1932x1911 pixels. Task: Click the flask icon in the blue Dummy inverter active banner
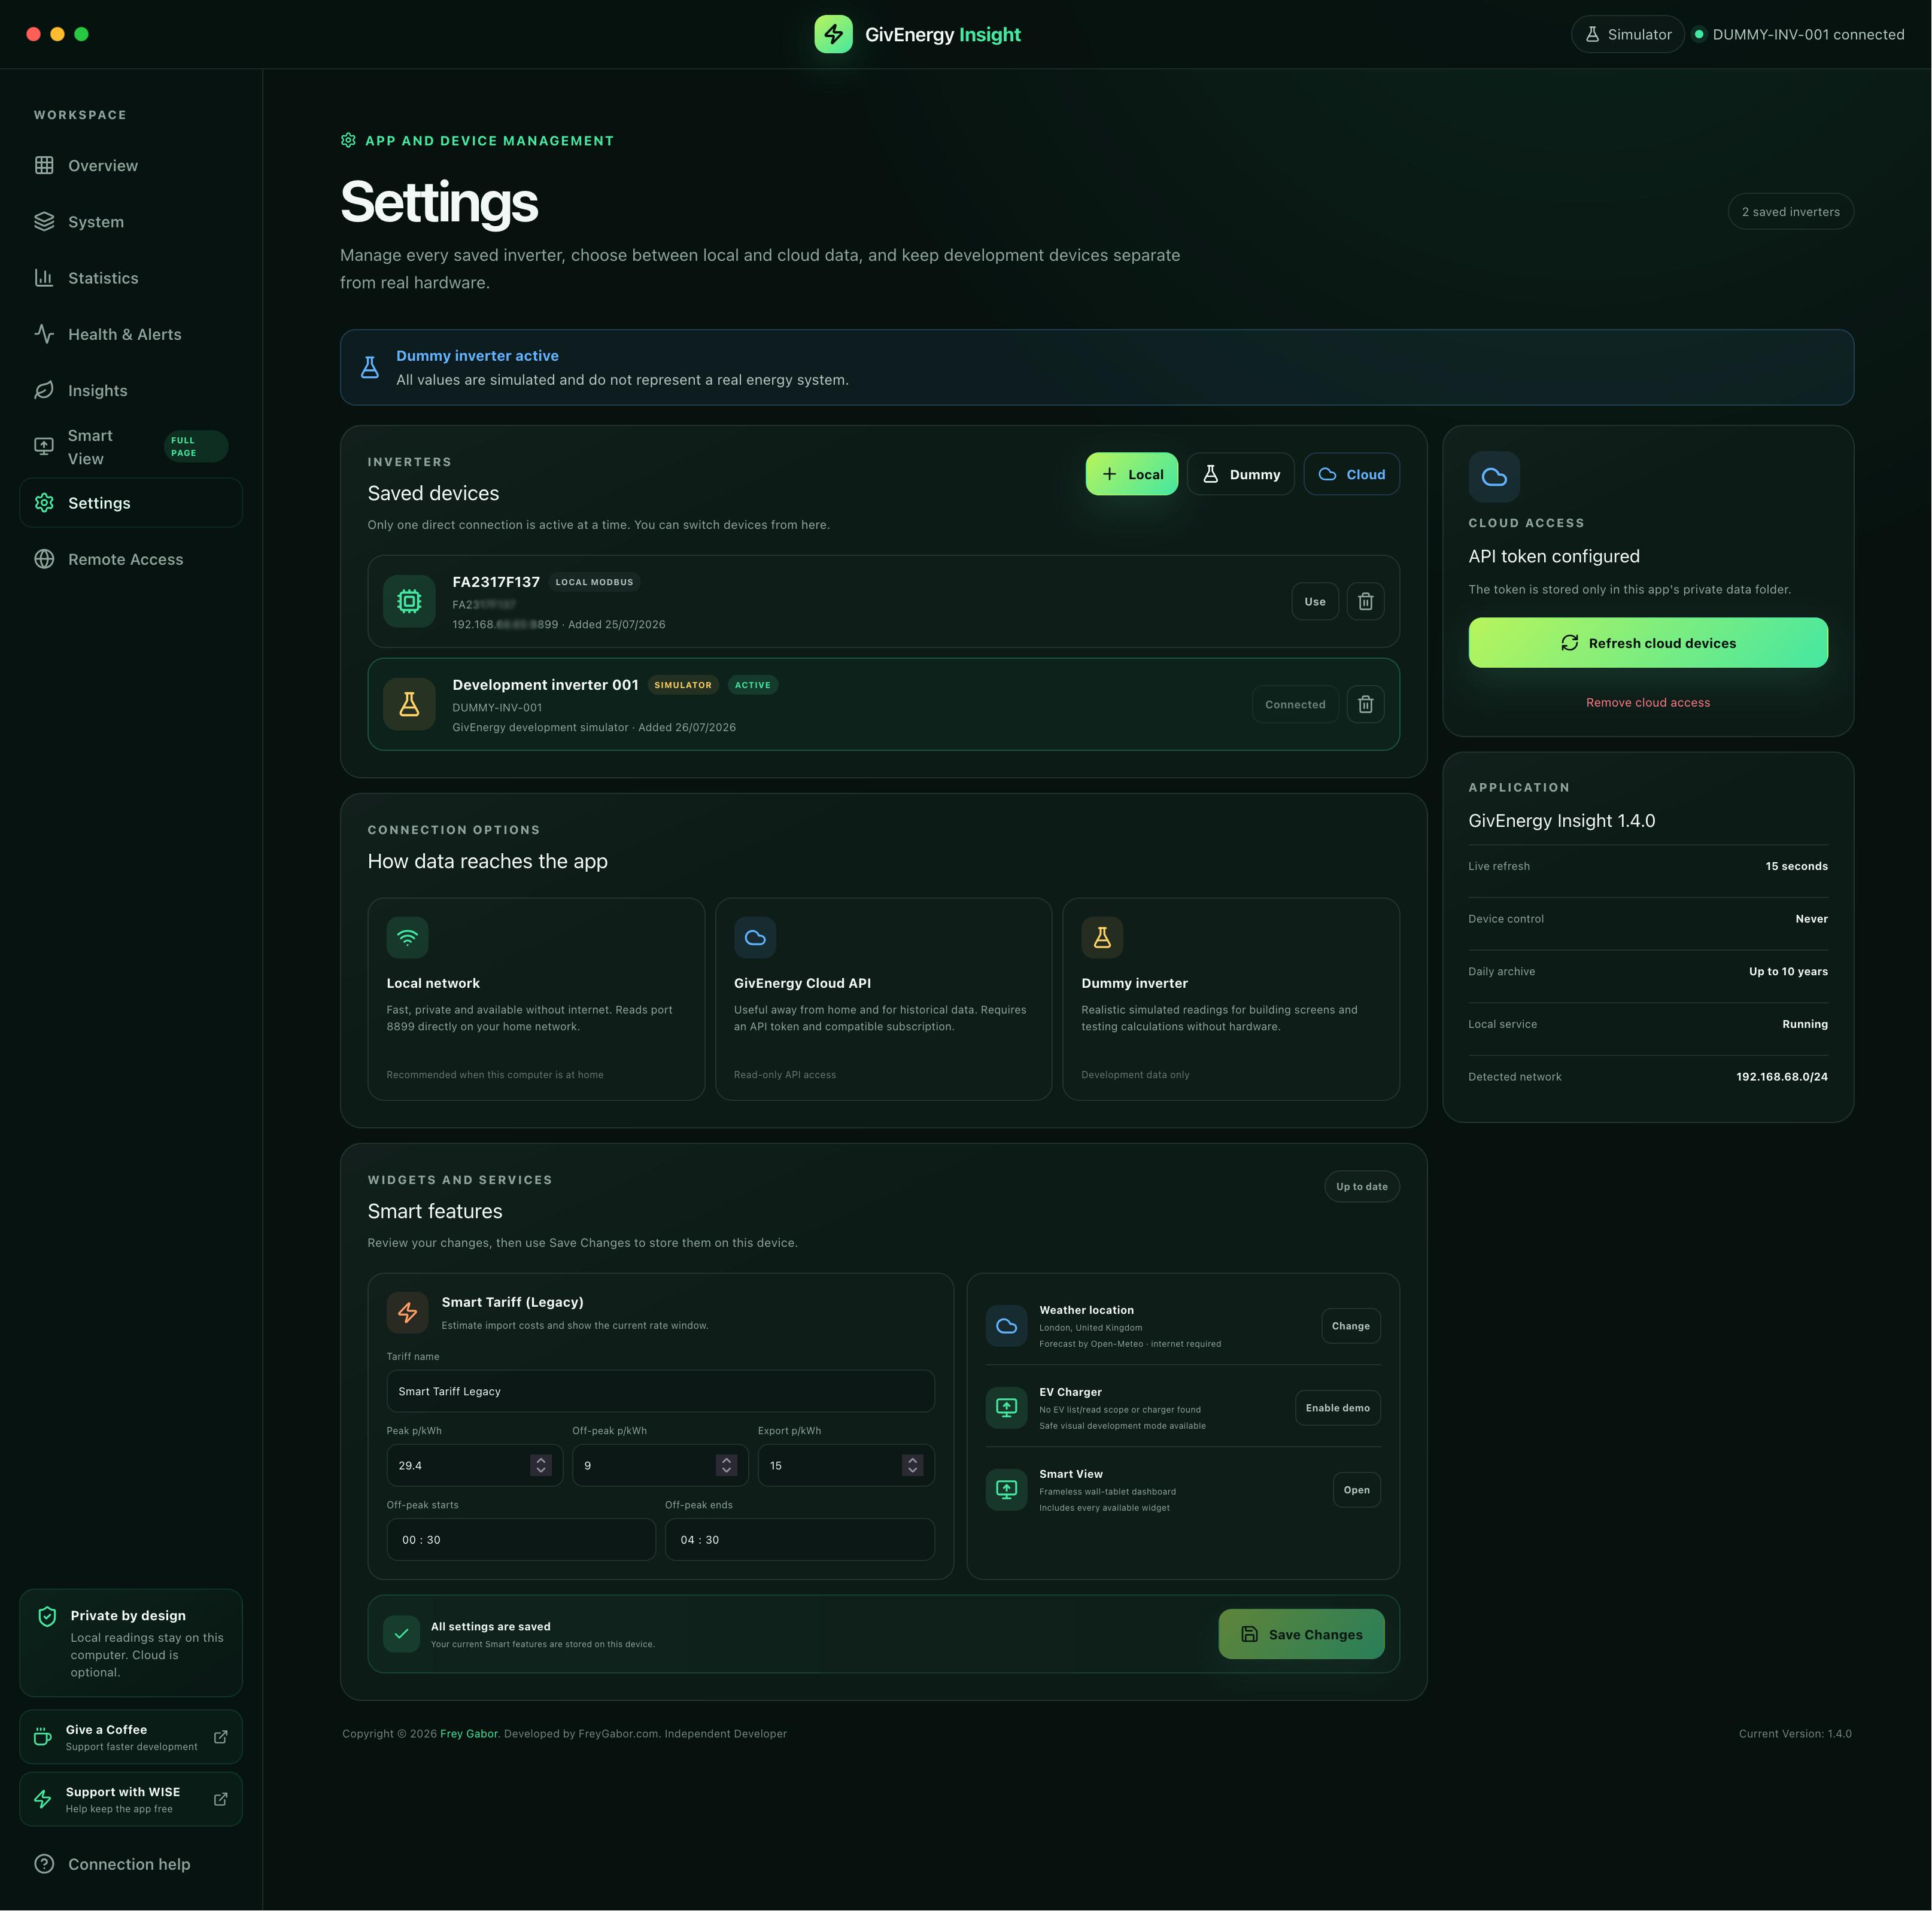pos(370,367)
